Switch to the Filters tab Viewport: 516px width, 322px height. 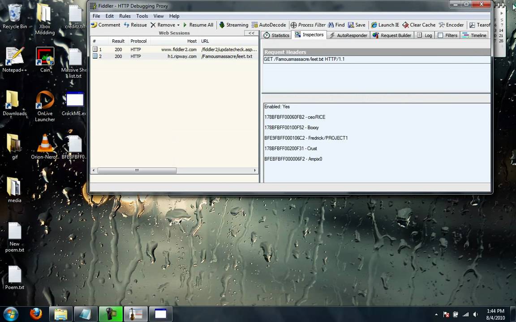coord(447,35)
